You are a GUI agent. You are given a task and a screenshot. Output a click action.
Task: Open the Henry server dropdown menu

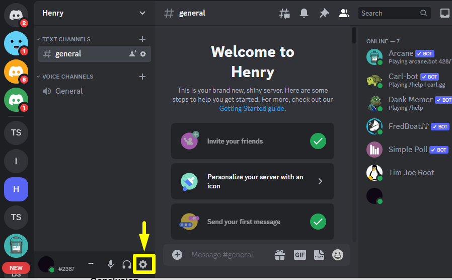pos(142,13)
